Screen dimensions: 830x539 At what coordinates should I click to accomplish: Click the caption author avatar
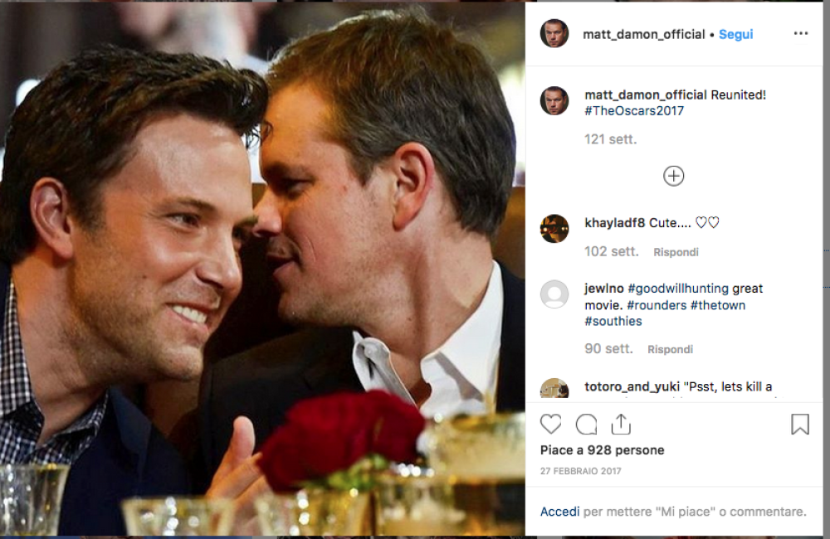pyautogui.click(x=554, y=101)
